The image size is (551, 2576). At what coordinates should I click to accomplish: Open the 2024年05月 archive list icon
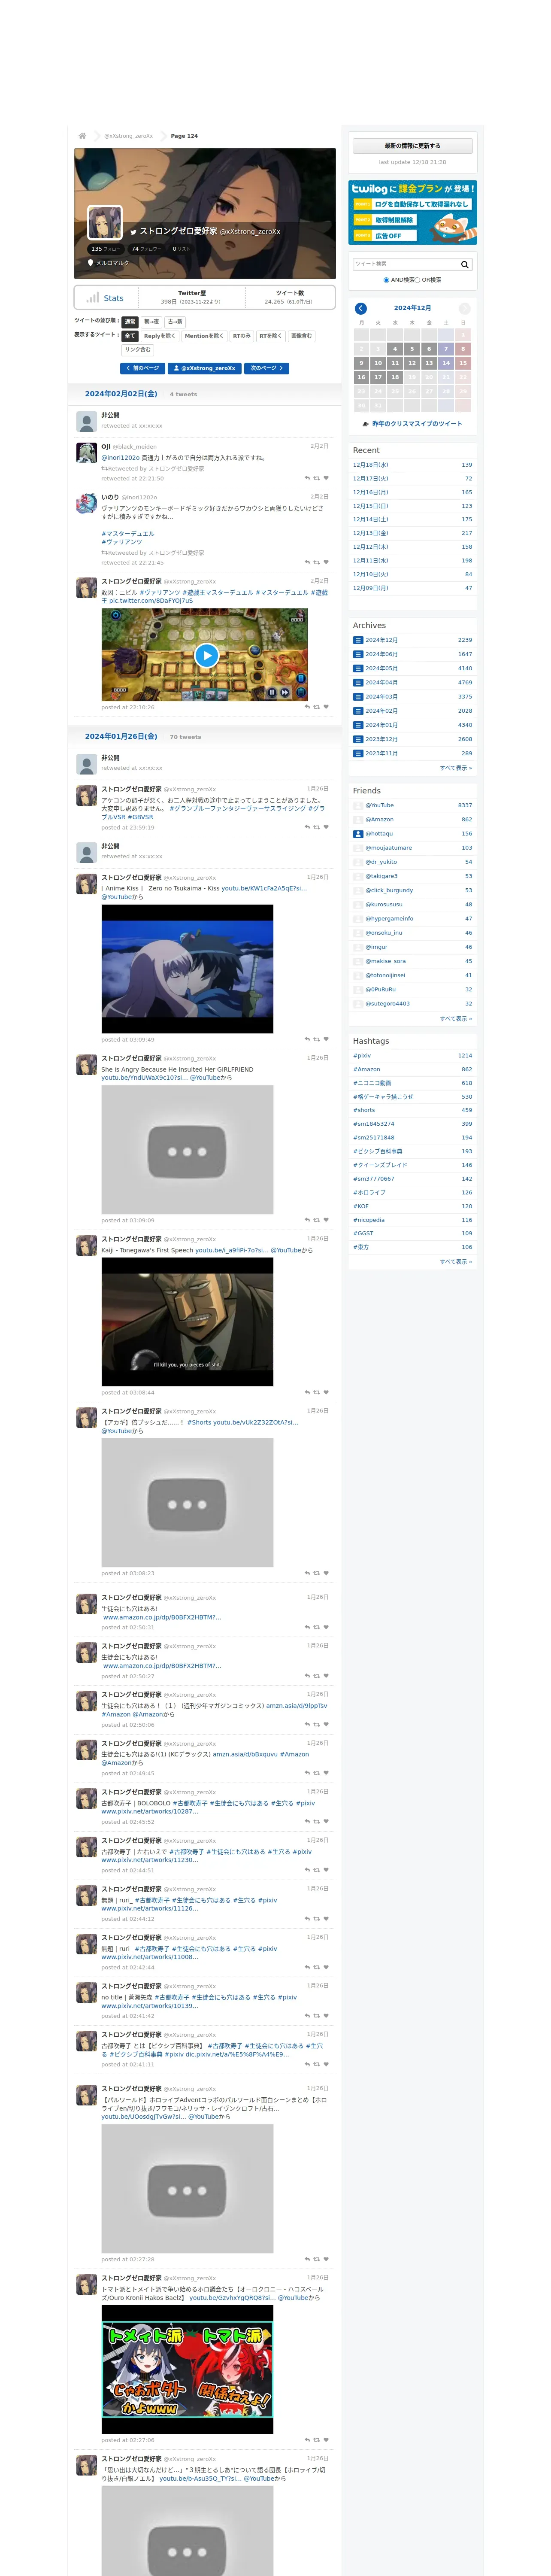click(x=358, y=668)
